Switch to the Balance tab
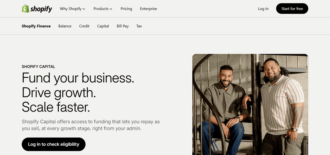This screenshot has height=155, width=330. (x=65, y=26)
